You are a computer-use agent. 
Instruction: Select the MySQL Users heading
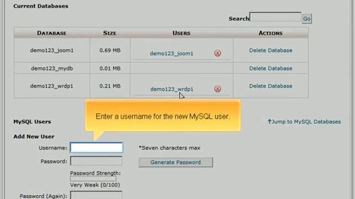tap(32, 122)
